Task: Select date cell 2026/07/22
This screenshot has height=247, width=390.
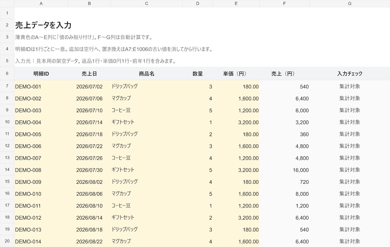Action: click(x=90, y=146)
